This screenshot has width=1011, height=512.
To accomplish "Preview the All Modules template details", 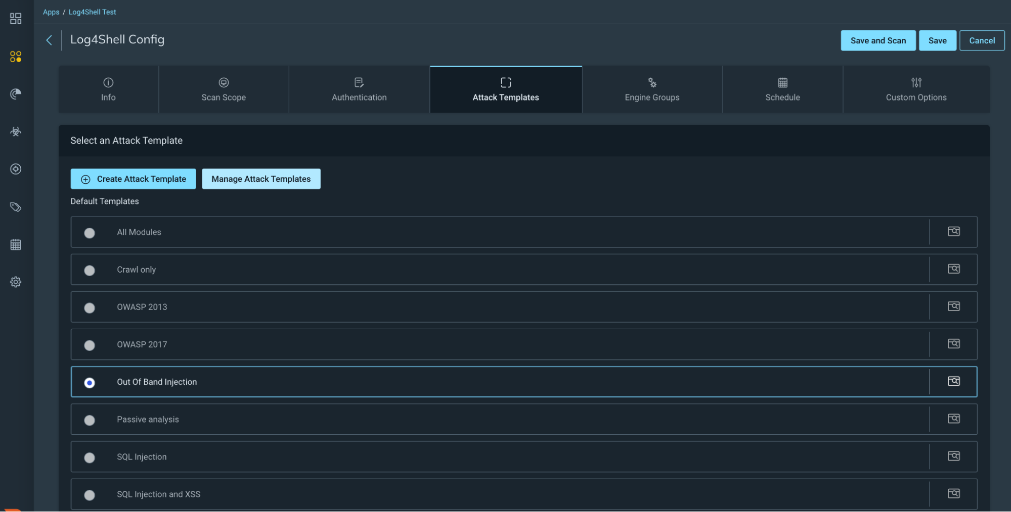I will coord(953,232).
